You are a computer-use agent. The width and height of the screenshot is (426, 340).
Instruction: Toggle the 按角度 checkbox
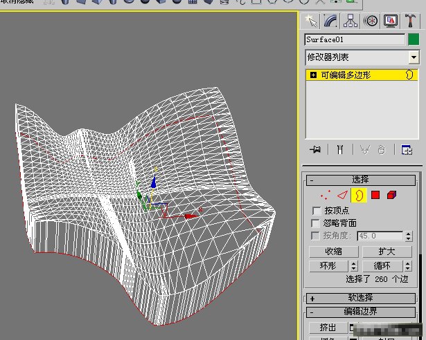click(315, 236)
